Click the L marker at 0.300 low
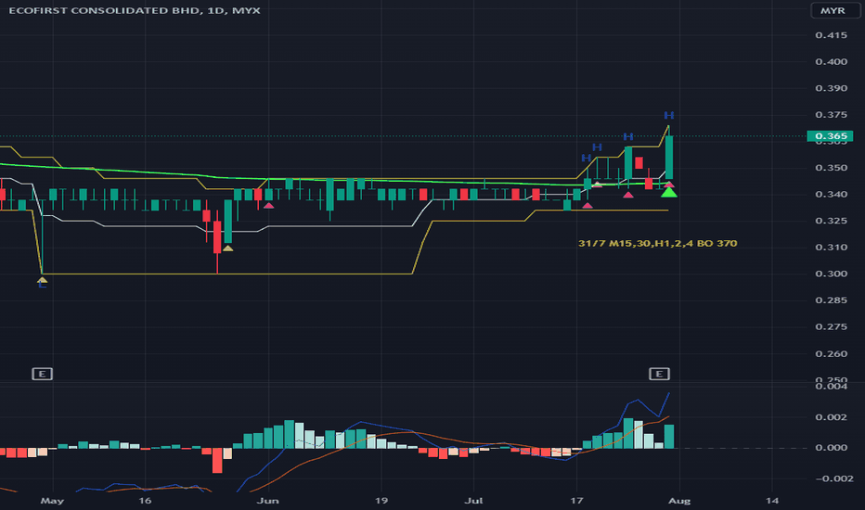This screenshot has height=510, width=865. coord(42,285)
